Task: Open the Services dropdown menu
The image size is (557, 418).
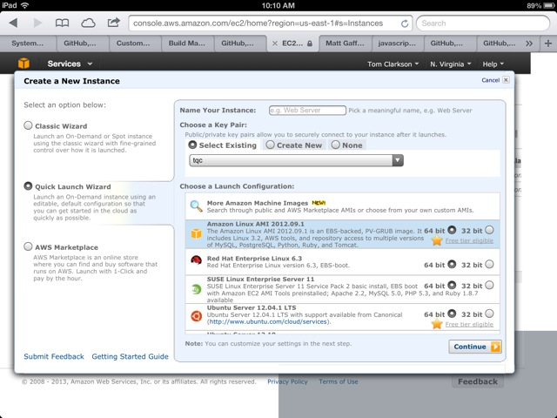Action: coord(70,64)
